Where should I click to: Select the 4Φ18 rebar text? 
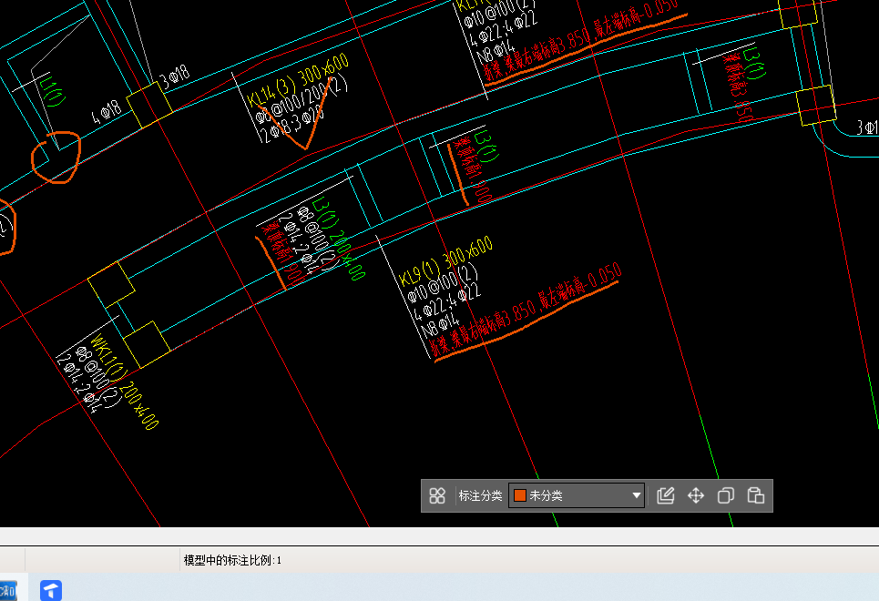pos(107,112)
